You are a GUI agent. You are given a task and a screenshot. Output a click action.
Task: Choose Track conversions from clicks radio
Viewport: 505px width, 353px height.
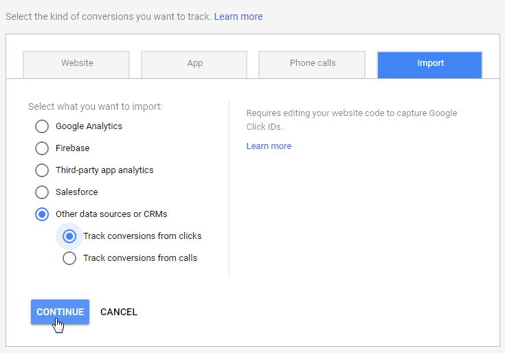tap(69, 236)
